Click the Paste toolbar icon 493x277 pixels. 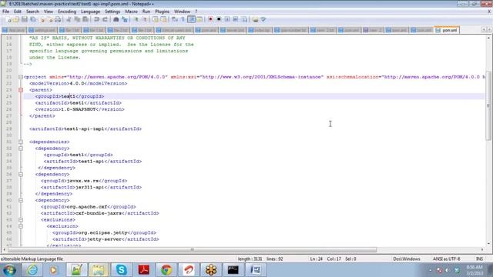86,19
